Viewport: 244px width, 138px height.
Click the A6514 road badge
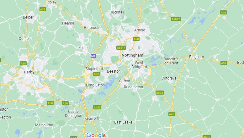coord(121,47)
